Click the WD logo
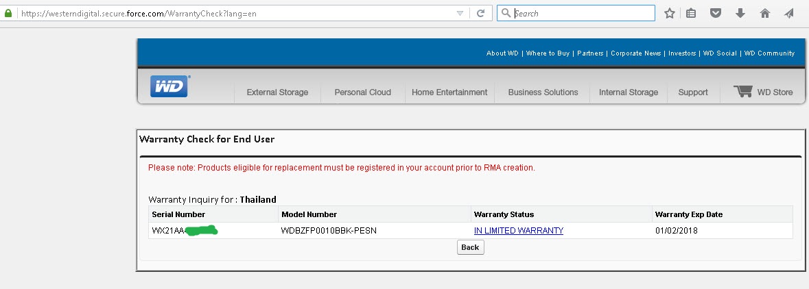This screenshot has width=809, height=289. click(x=169, y=86)
